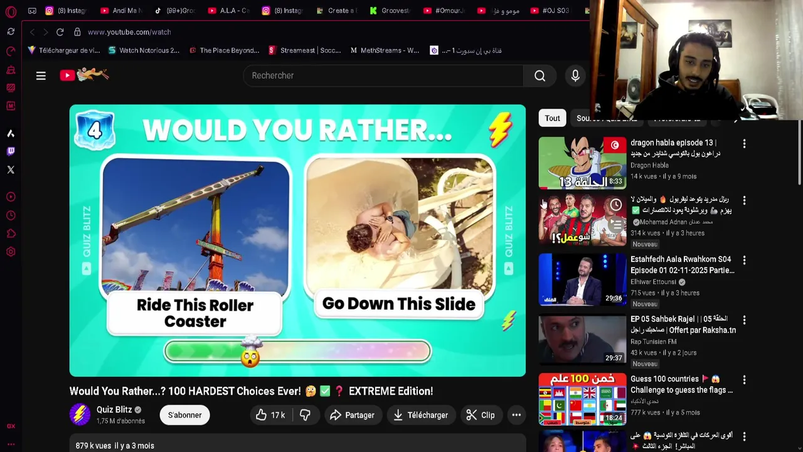Viewport: 803px width, 452px height.
Task: Open options for EP 05 Sahbek Rajel
Action: (744, 320)
